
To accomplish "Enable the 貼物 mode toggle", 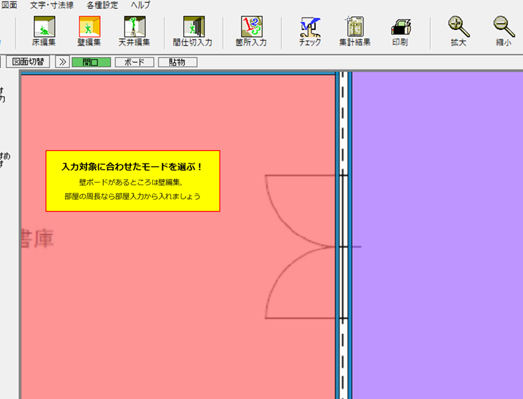I will click(177, 62).
